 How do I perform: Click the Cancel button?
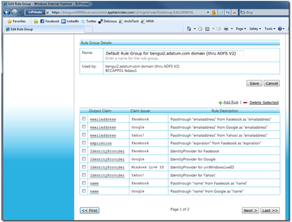click(x=272, y=83)
